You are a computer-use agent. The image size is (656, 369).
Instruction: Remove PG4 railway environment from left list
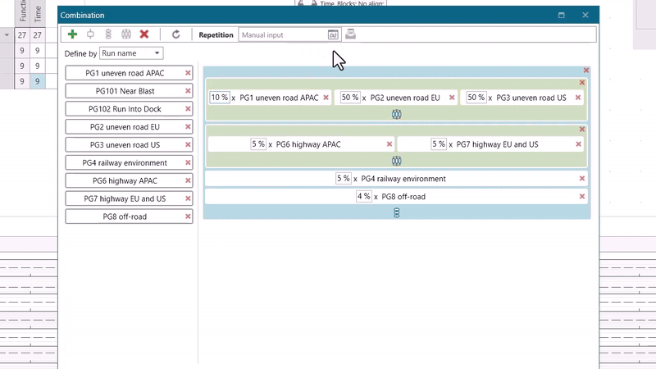point(188,162)
